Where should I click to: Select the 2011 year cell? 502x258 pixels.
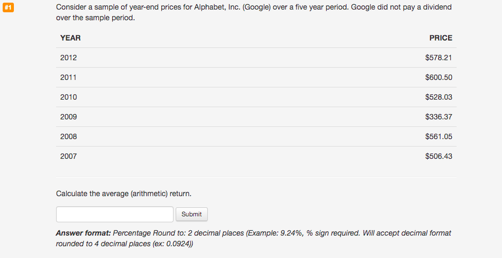(x=68, y=77)
